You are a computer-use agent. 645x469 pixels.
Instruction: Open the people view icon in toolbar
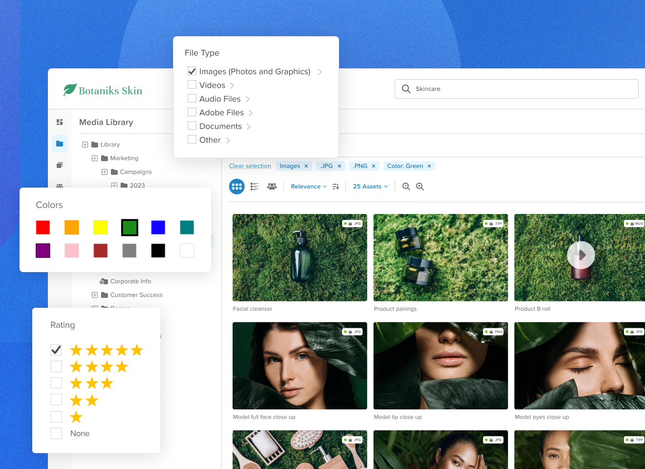[272, 187]
